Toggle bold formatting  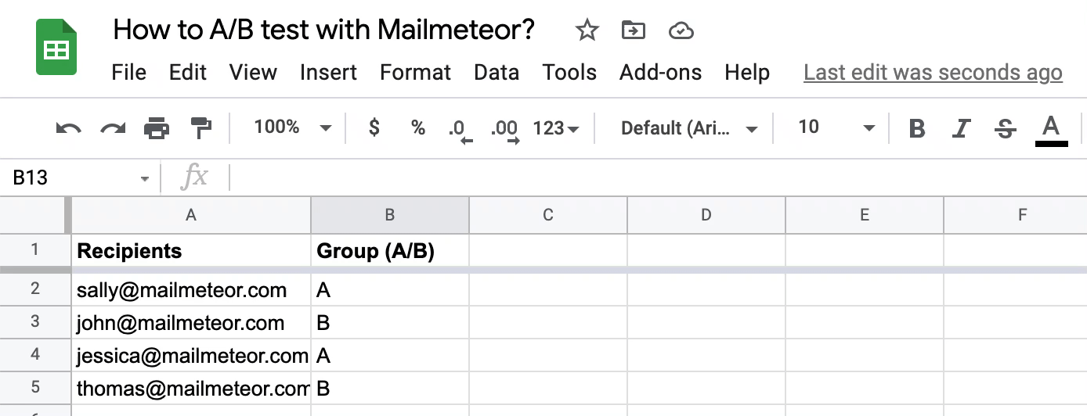917,128
